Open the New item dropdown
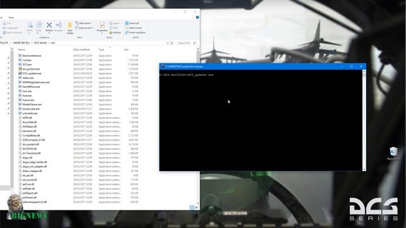 click(x=83, y=23)
